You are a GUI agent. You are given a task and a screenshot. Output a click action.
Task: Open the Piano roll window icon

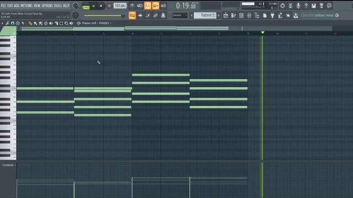(x=233, y=15)
